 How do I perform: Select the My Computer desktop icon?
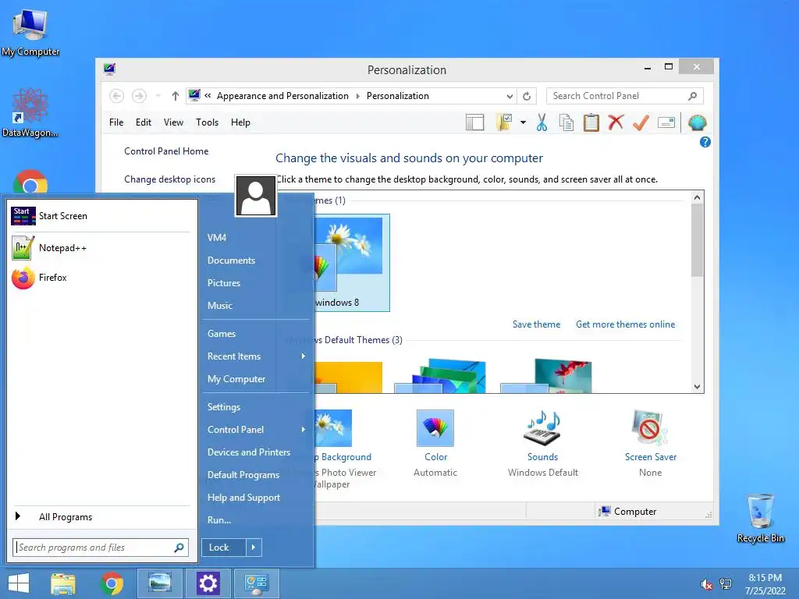[x=30, y=33]
